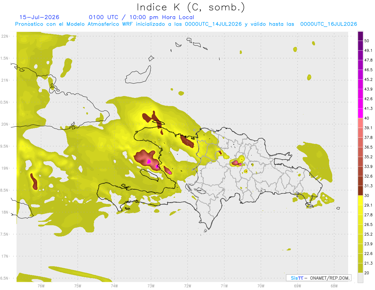Click the "74W" longitude label
The width and height of the screenshot is (375, 290).
pos(114,286)
